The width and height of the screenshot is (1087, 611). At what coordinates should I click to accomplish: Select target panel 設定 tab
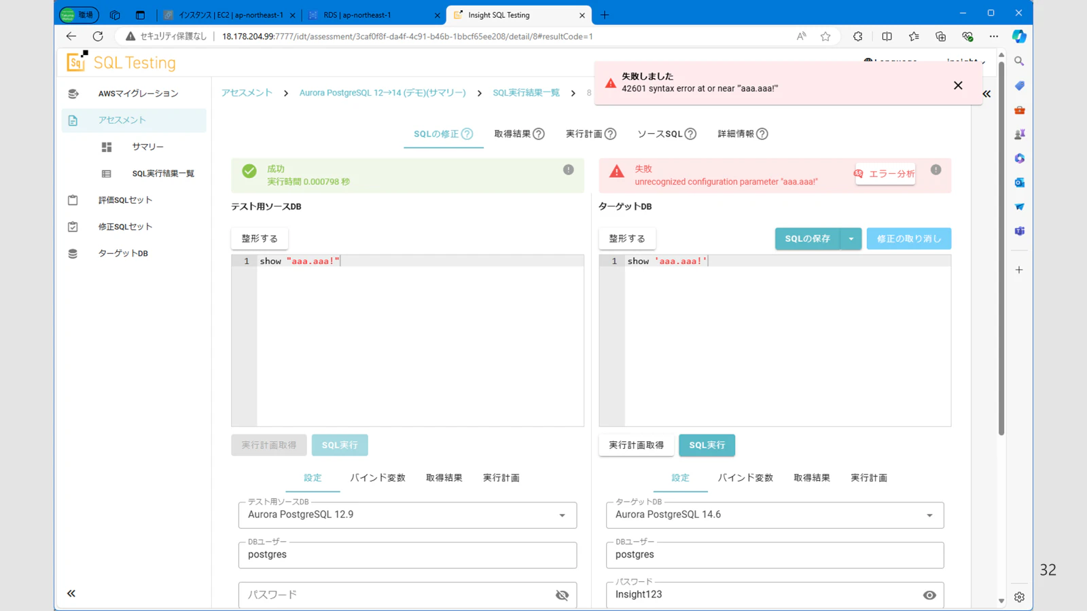tap(680, 478)
